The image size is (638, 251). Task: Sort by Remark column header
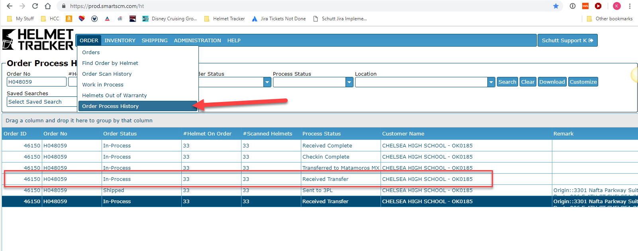(x=595, y=133)
